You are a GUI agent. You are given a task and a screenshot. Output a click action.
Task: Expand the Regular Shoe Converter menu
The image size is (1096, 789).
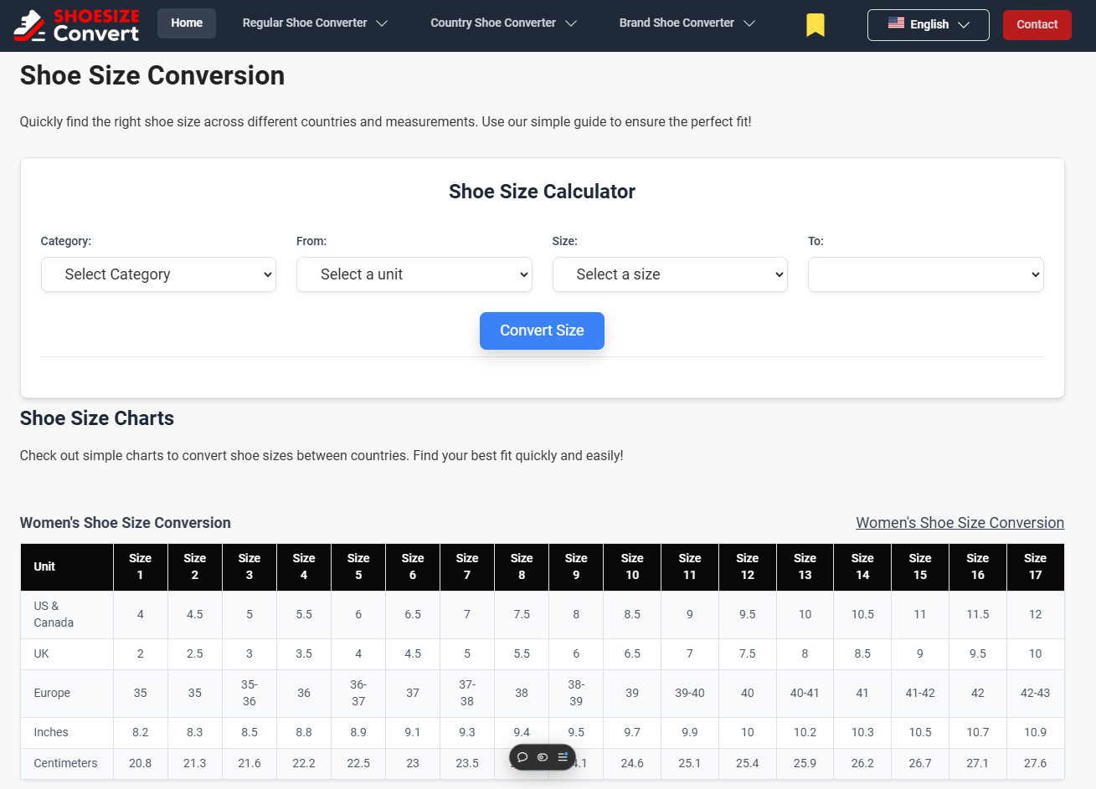[x=314, y=23]
